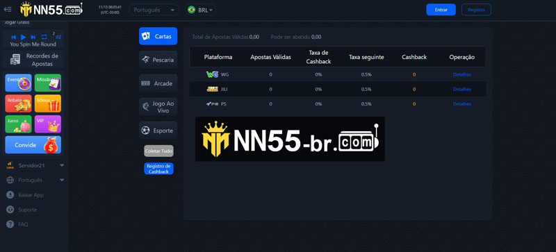Image resolution: width=556 pixels, height=252 pixels.
Task: Open the NN55.com logo home link
Action: tap(51, 10)
